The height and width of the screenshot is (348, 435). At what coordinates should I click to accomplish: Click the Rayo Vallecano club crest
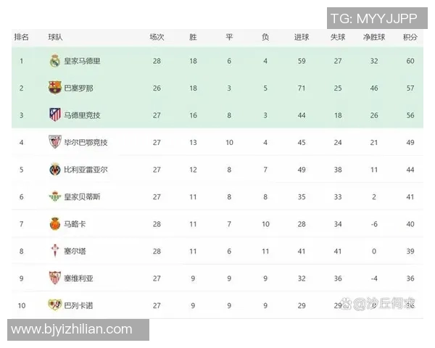[x=55, y=304]
